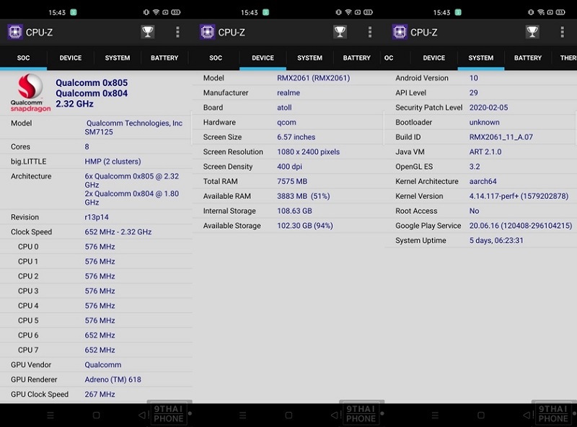The width and height of the screenshot is (577, 427).
Task: Tap the back triangle nav button in right screen
Action: tap(527, 415)
